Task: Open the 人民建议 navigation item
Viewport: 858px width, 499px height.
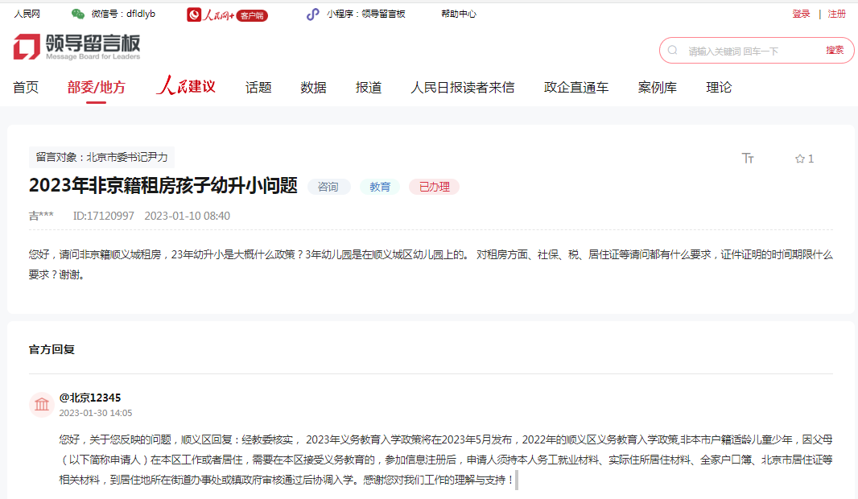Action: click(186, 87)
